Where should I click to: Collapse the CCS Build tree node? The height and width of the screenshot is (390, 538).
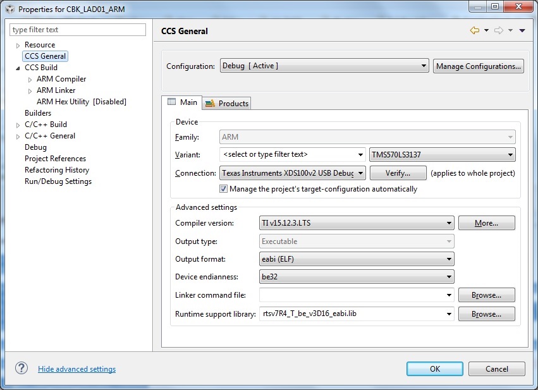18,68
